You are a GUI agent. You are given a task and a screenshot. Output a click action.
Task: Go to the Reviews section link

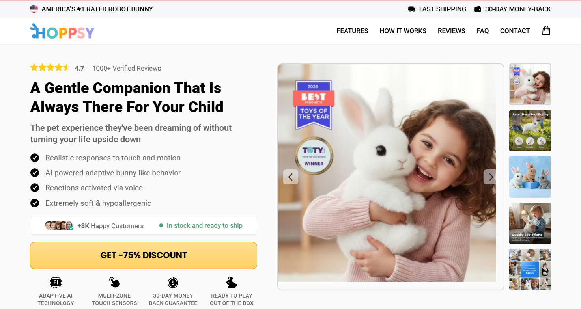(x=452, y=31)
